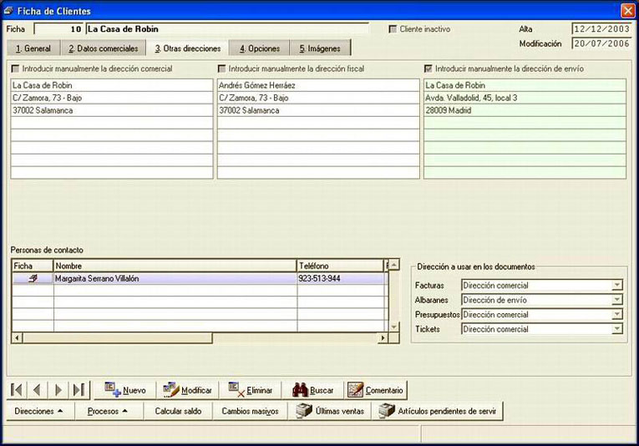
Task: Toggle the Cliente inactivo checkbox
Action: [393, 29]
